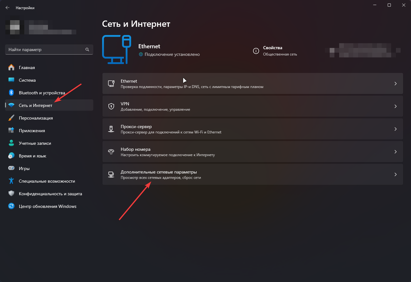The width and height of the screenshot is (411, 282).
Task: Click the Специальные возможности accessibility icon
Action: 12,181
